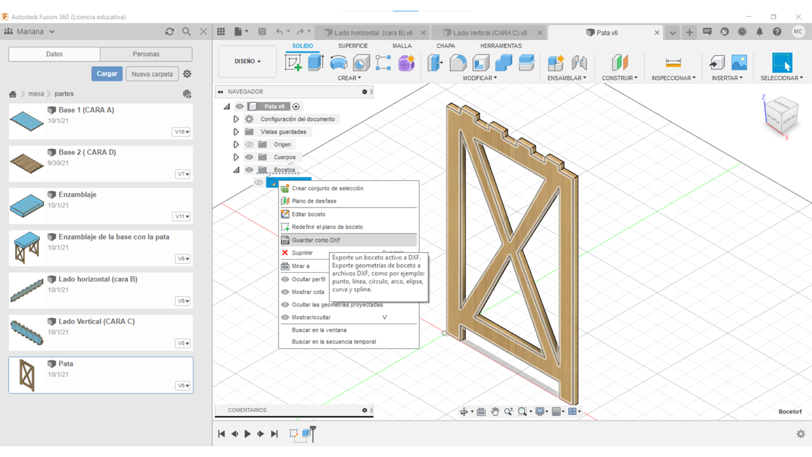
Task: Select the Press Pull tool in MODIFICAR
Action: coord(435,63)
